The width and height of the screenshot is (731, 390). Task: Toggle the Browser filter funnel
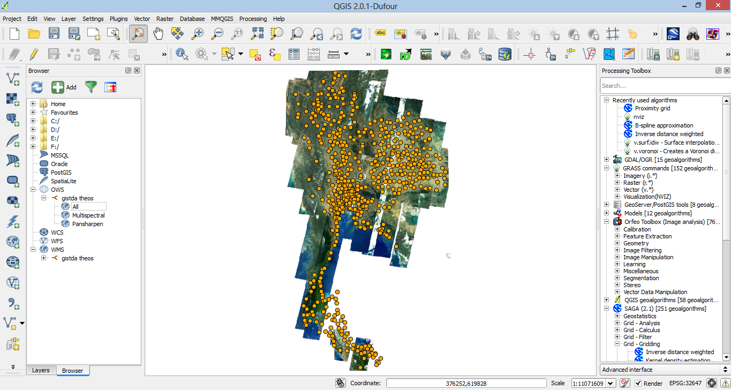[x=91, y=87]
